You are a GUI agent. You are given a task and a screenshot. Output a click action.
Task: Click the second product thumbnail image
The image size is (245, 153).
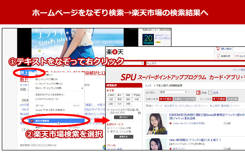[x=157, y=144]
